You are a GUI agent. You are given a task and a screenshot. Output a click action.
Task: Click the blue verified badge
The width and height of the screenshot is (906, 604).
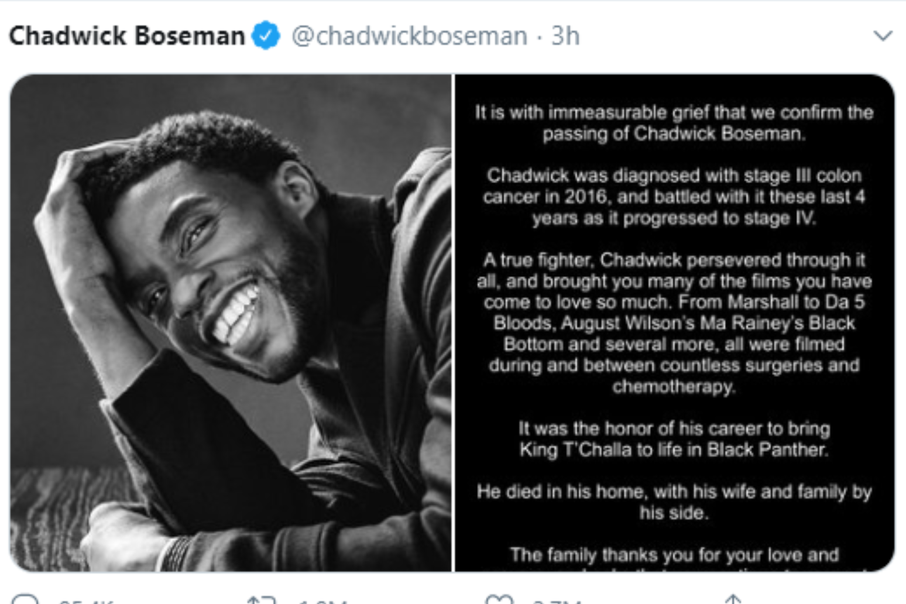point(266,36)
